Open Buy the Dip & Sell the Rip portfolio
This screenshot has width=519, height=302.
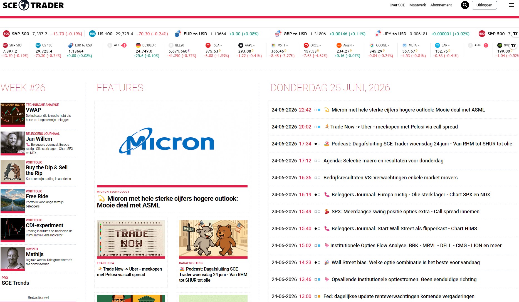(x=47, y=170)
